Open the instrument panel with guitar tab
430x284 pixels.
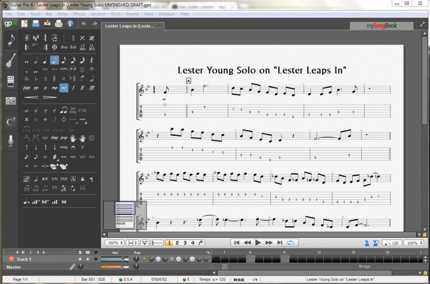tap(10, 61)
